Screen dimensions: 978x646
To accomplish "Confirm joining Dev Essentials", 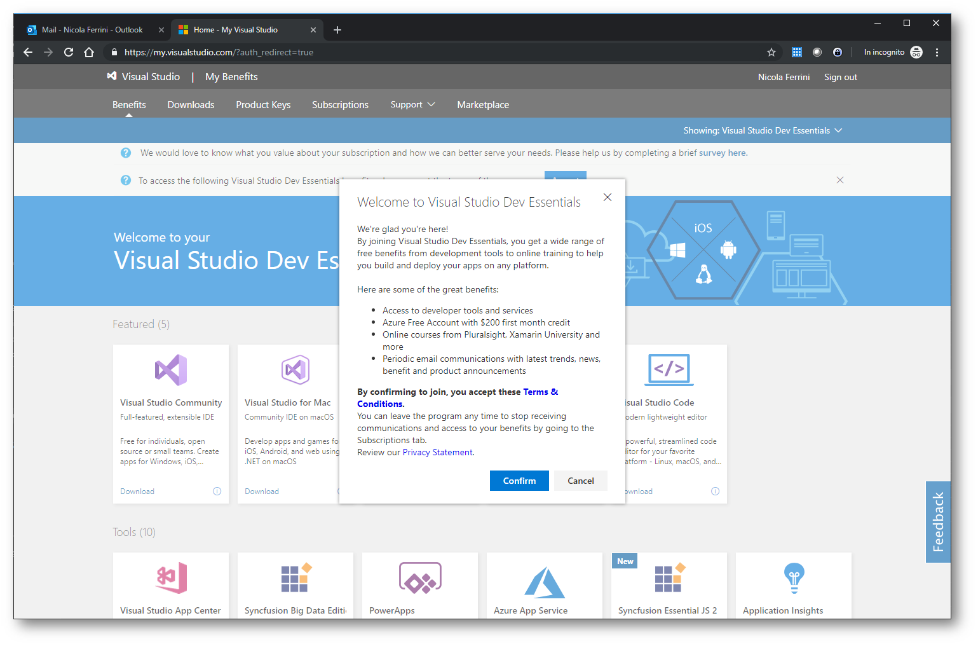I will [x=519, y=481].
